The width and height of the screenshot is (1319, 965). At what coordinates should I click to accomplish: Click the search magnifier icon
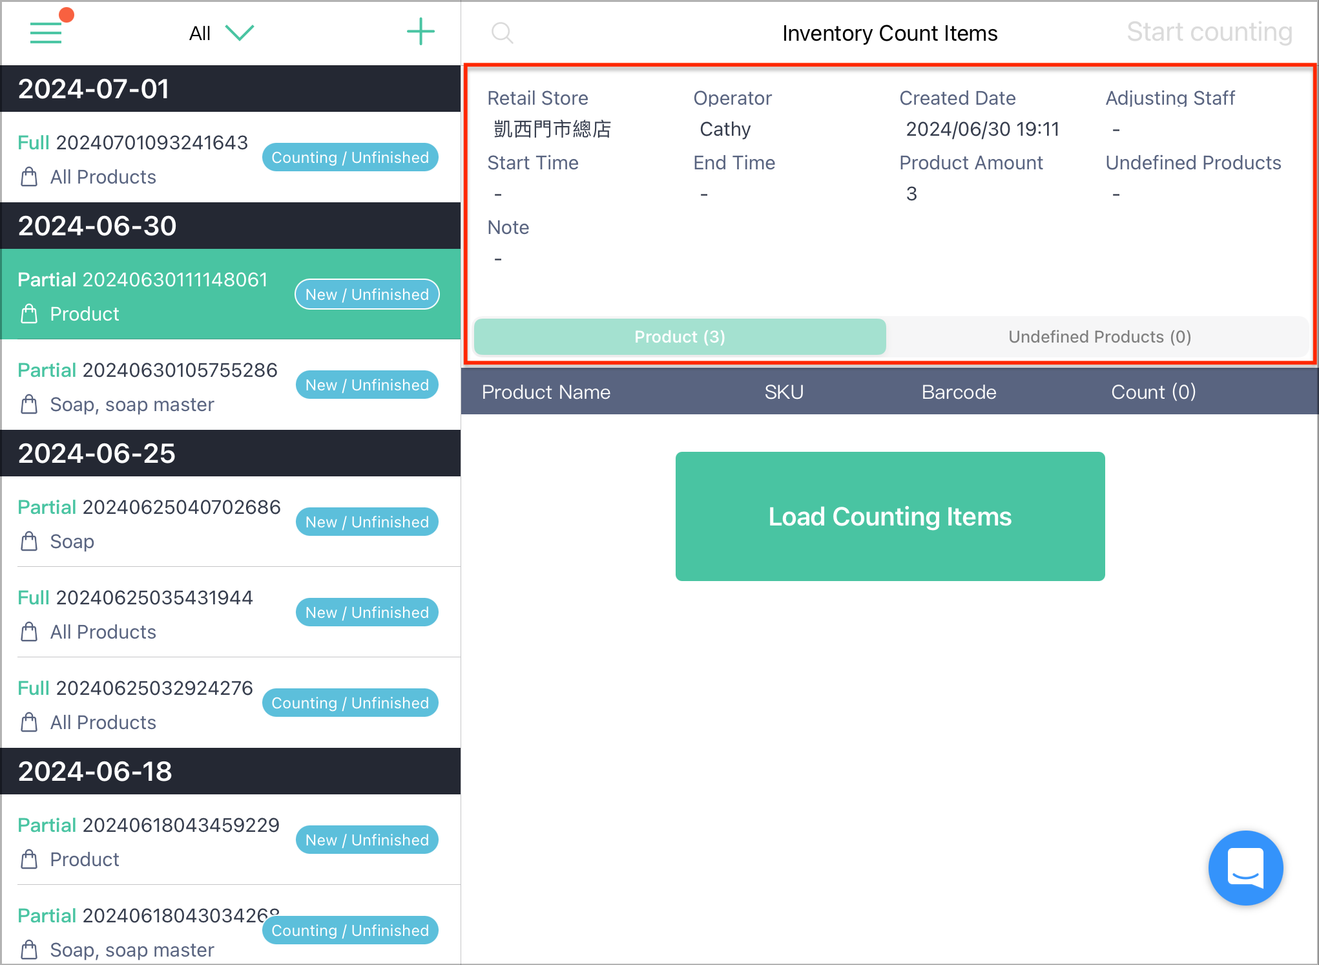click(x=502, y=33)
